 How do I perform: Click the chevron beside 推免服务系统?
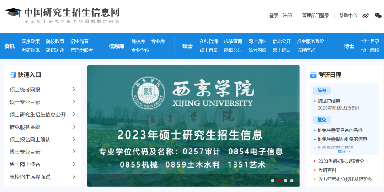[74, 127]
